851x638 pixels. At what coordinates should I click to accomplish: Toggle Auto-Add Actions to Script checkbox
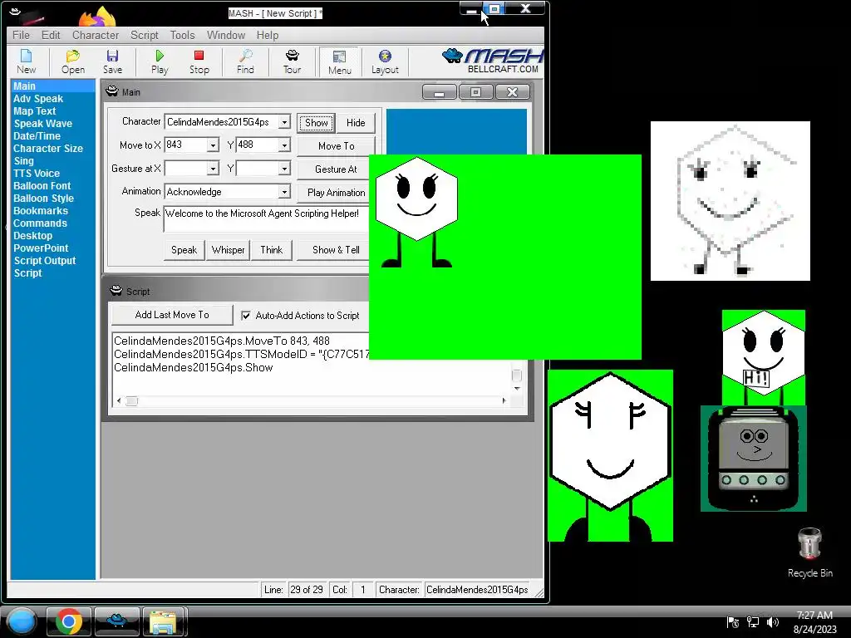click(x=246, y=315)
